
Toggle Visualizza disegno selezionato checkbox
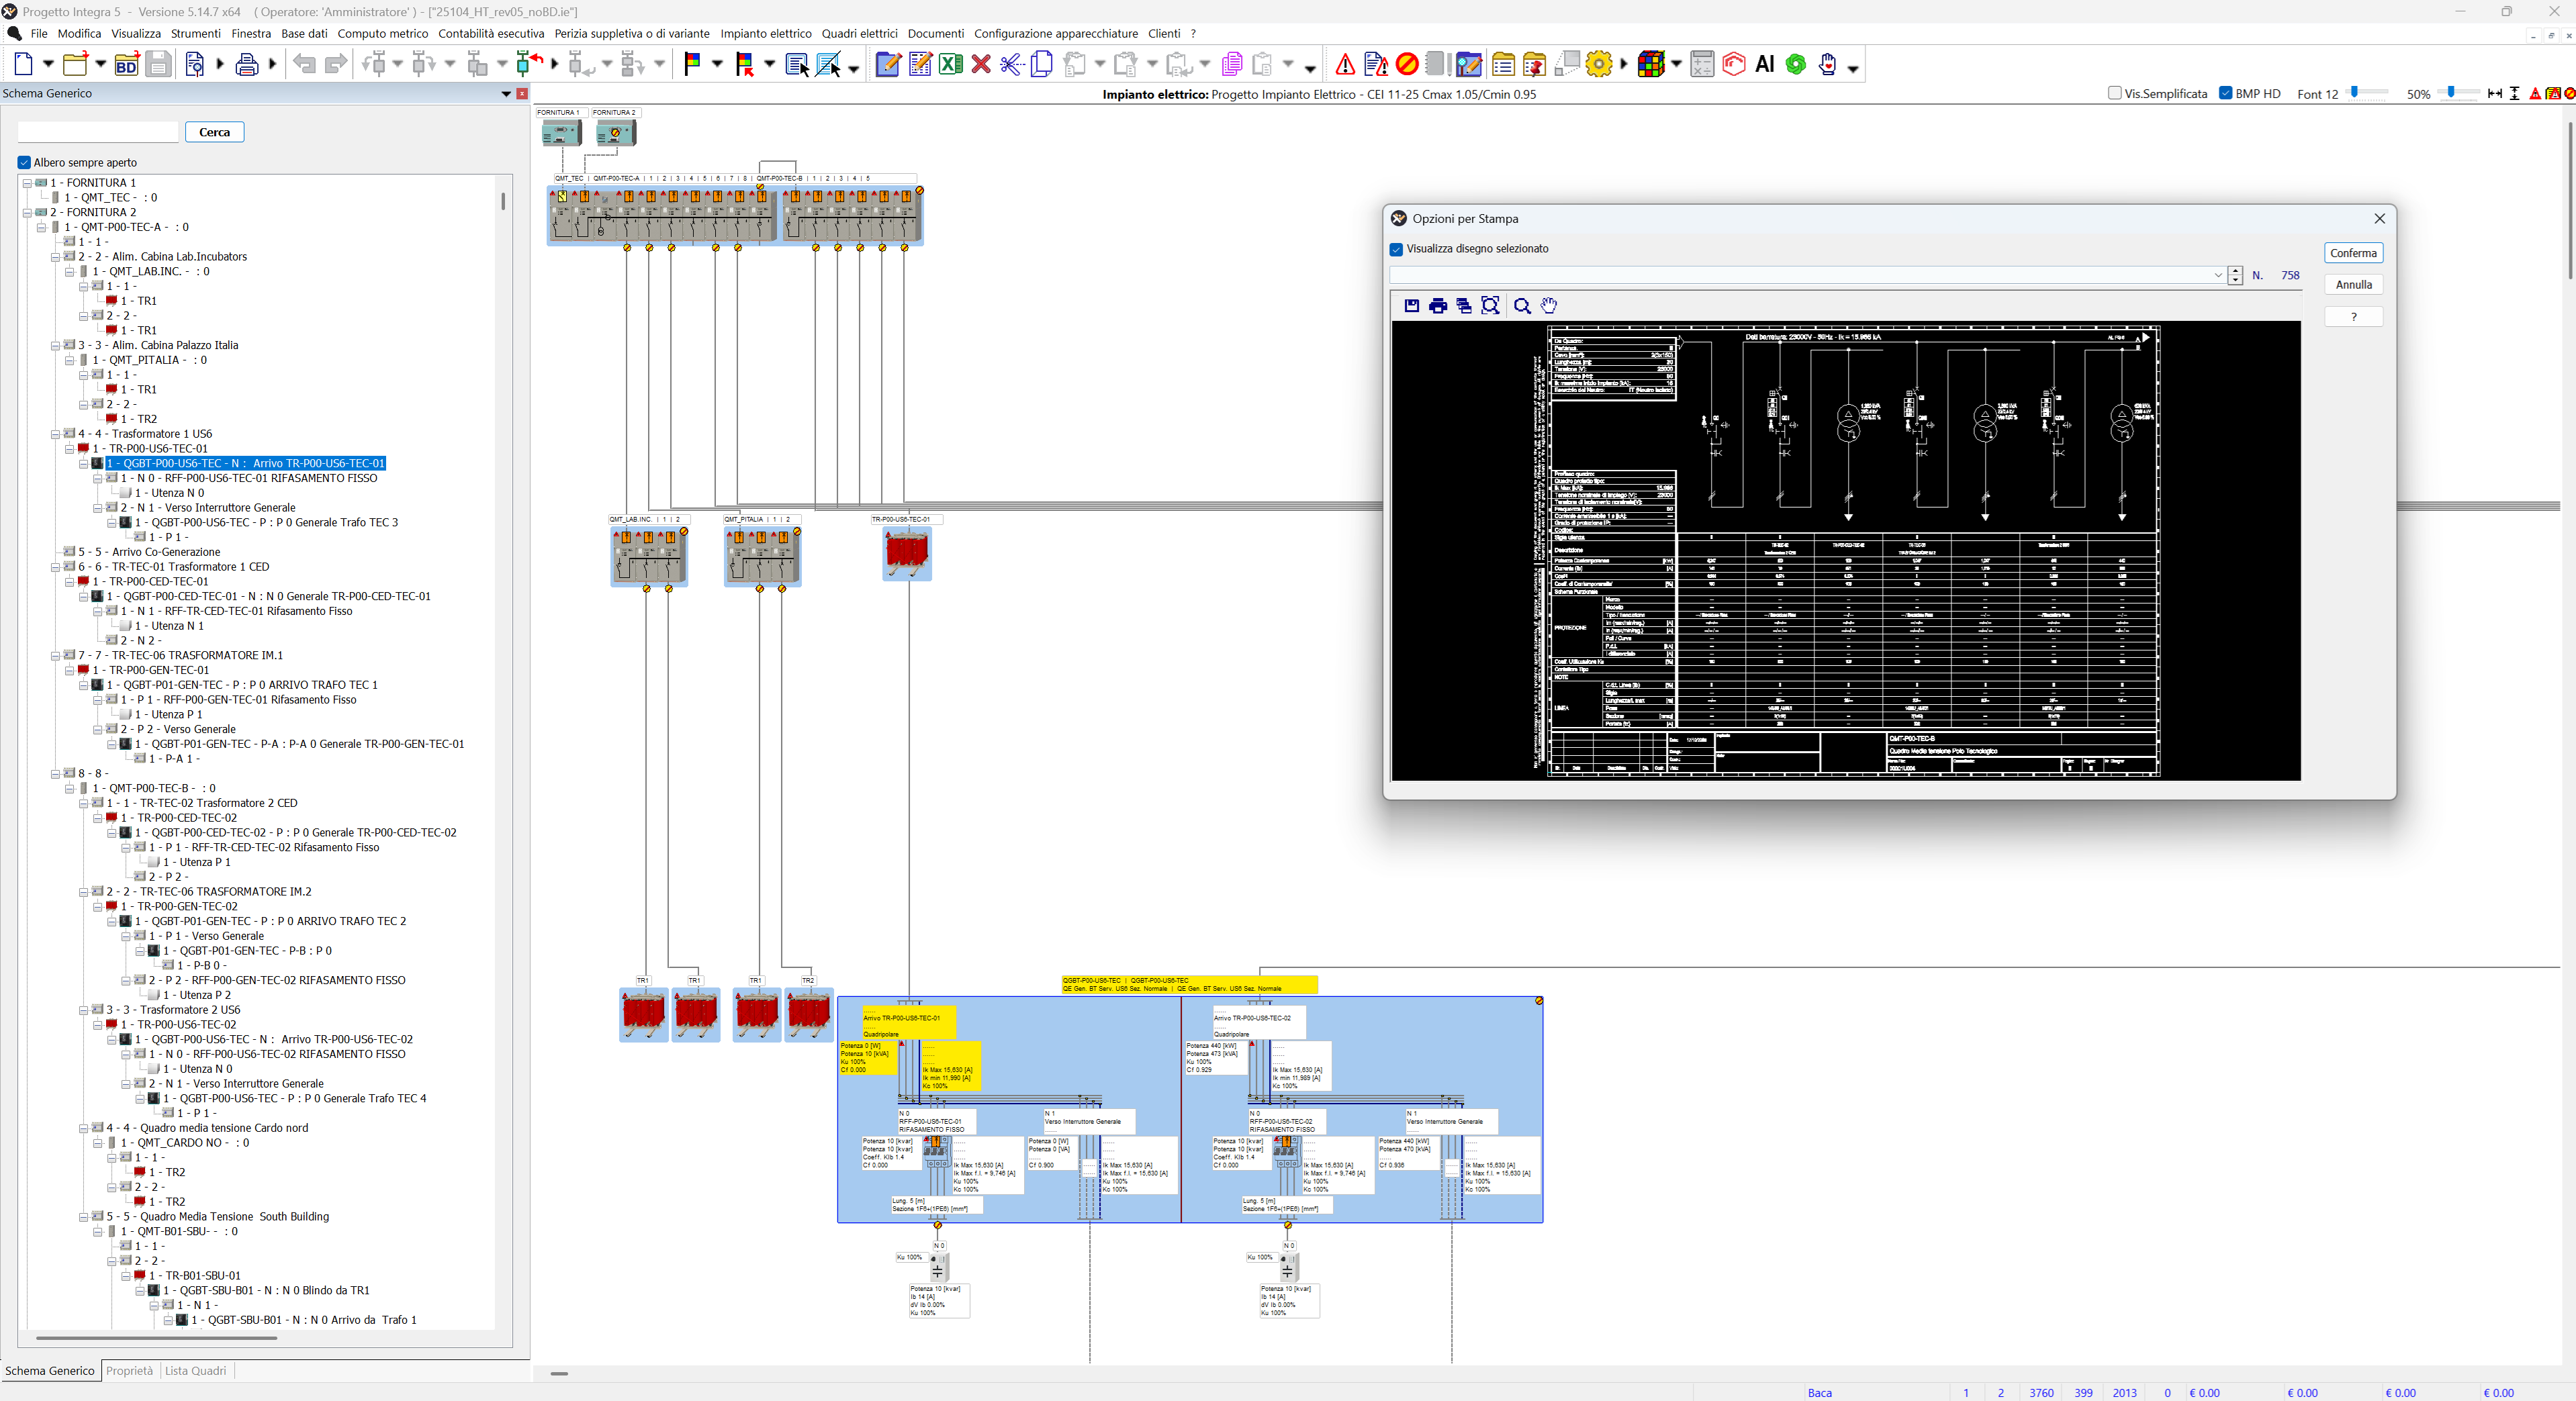coord(1396,249)
